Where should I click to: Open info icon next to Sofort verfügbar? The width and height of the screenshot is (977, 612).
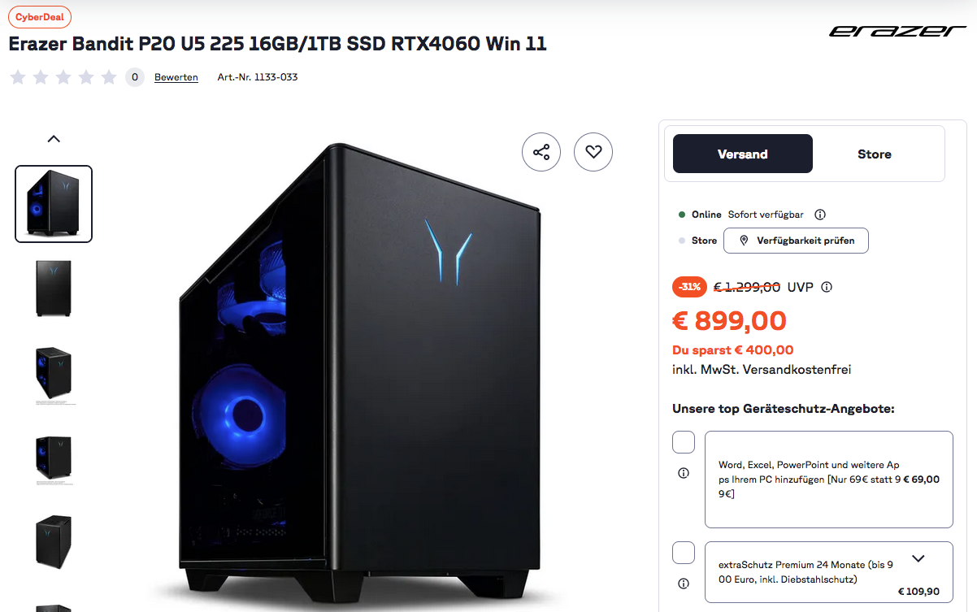coord(820,215)
